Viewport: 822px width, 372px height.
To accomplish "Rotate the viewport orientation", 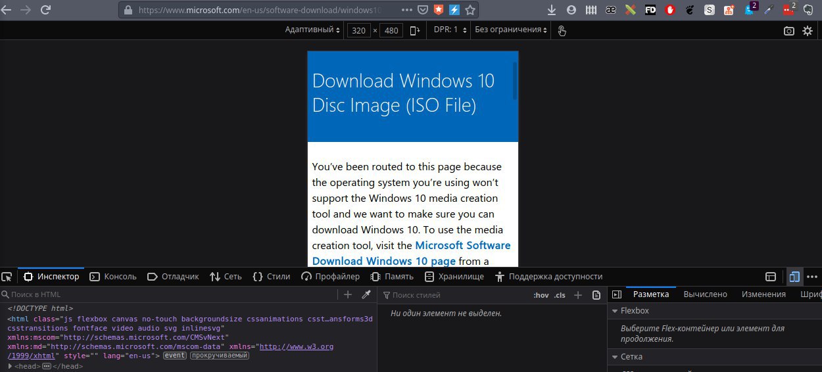I will point(414,30).
